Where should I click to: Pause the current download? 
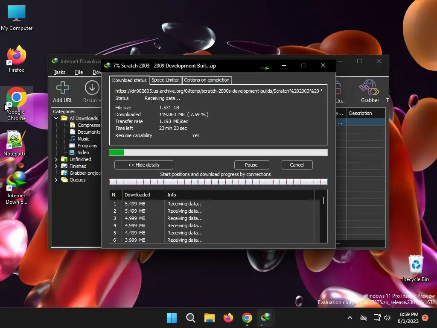[251, 165]
